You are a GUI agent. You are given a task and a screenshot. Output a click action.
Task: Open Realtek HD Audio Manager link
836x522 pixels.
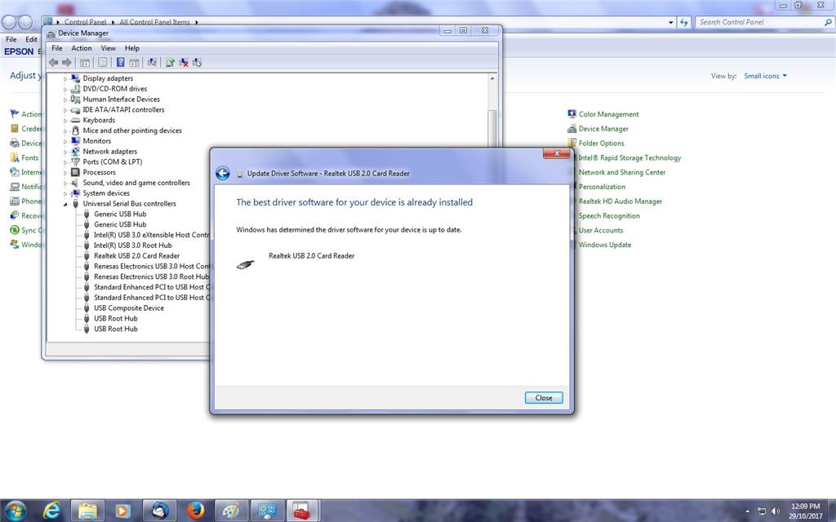pyautogui.click(x=620, y=201)
